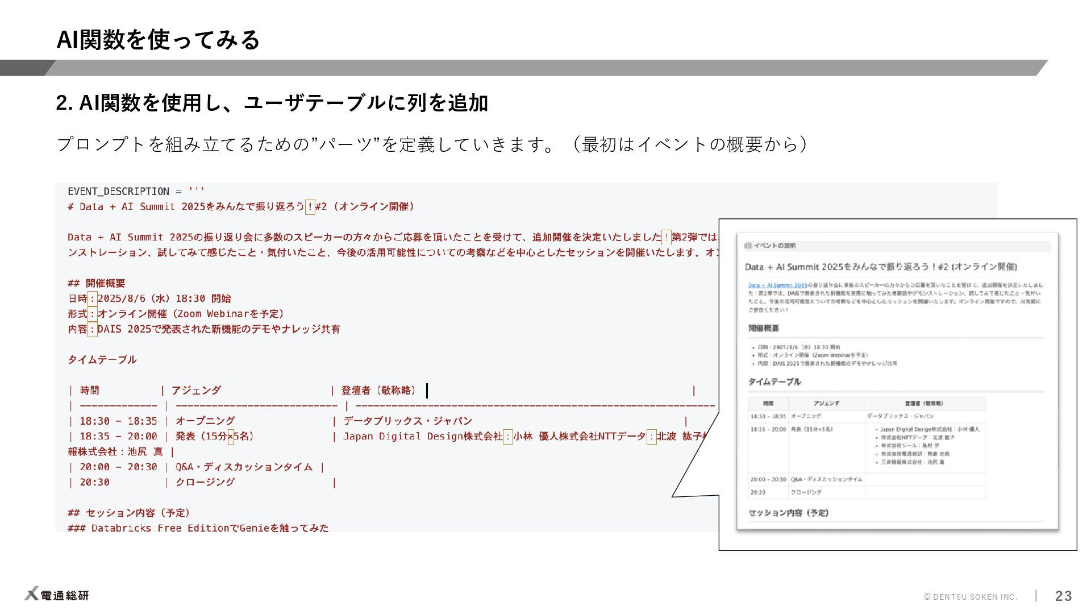Click the 内容 line mentioning DAIS 2025
Image resolution: width=1091 pixels, height=614 pixels.
(x=204, y=329)
